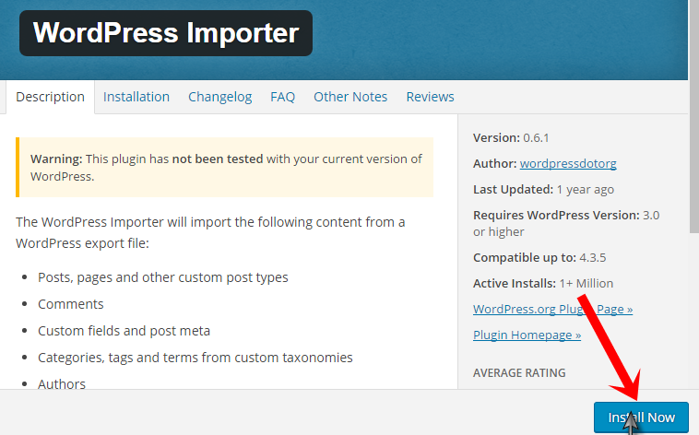Click the WordPress Importer title banner
699x435 pixels.
tap(166, 33)
